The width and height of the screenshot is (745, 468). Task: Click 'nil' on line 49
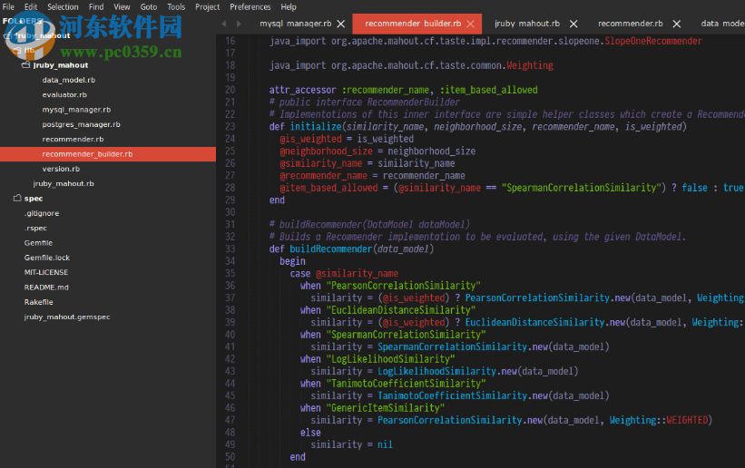(385, 444)
